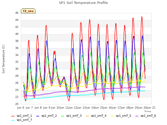The height and width of the screenshot is (125, 167).
Task: Click the Jun 20 x-axis label
Action: (142, 108)
